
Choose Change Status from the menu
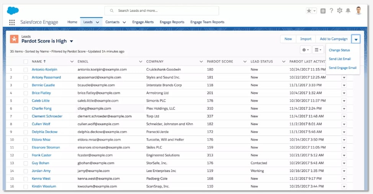point(339,50)
